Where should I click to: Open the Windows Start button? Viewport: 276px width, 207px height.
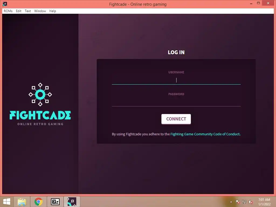[x=7, y=202]
